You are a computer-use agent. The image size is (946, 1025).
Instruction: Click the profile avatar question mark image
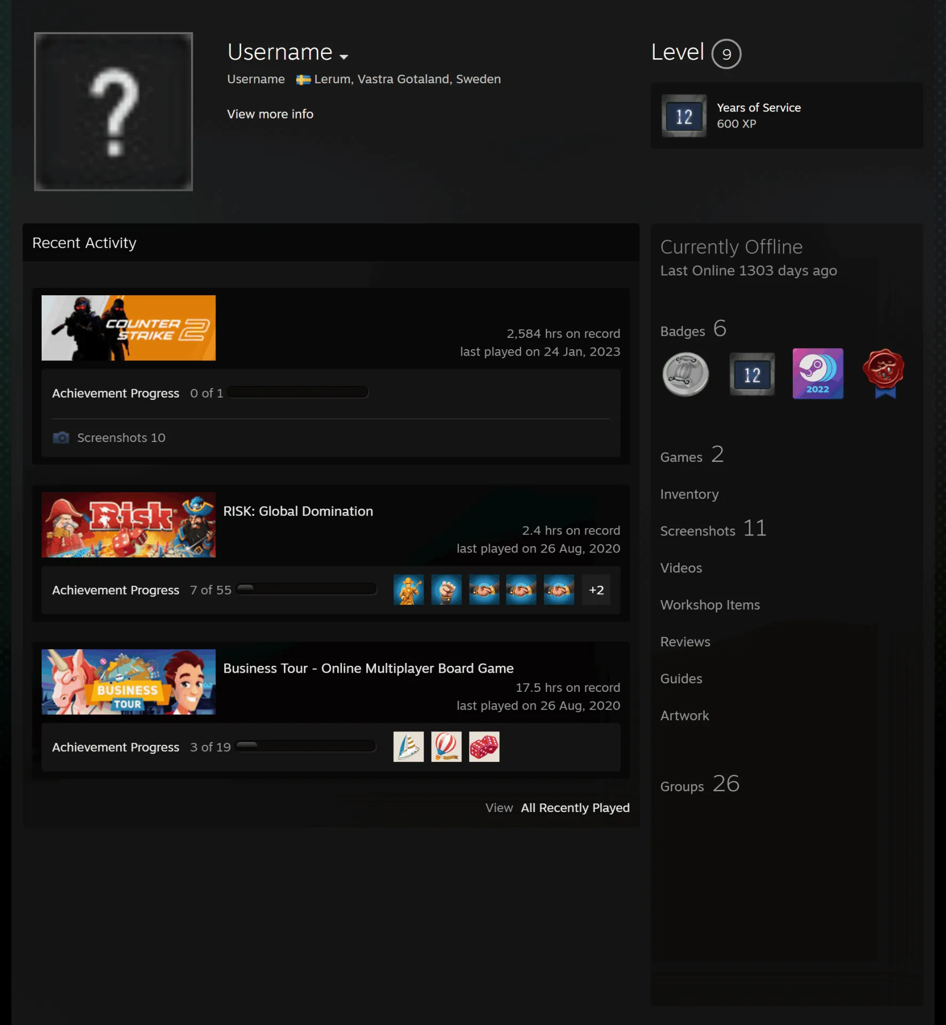[114, 112]
